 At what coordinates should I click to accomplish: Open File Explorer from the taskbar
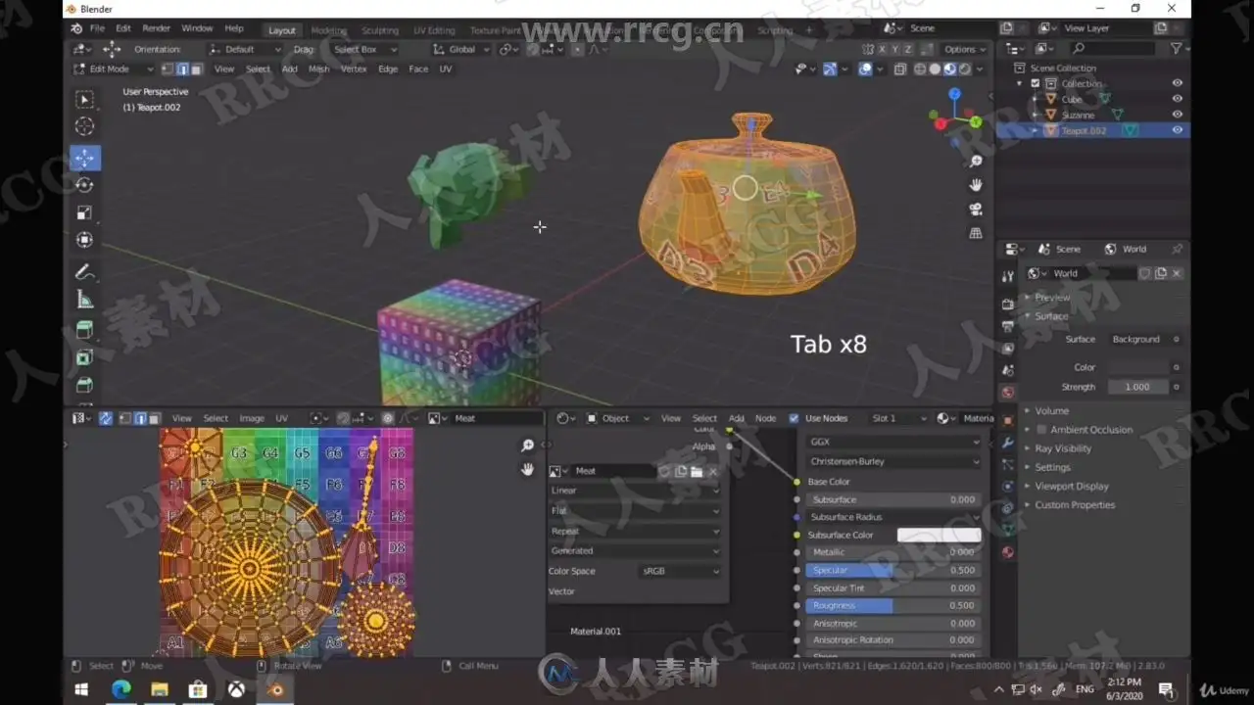pos(159,689)
